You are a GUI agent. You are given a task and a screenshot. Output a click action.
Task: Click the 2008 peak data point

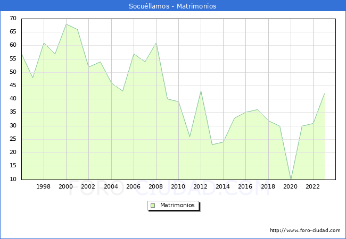click(x=156, y=43)
